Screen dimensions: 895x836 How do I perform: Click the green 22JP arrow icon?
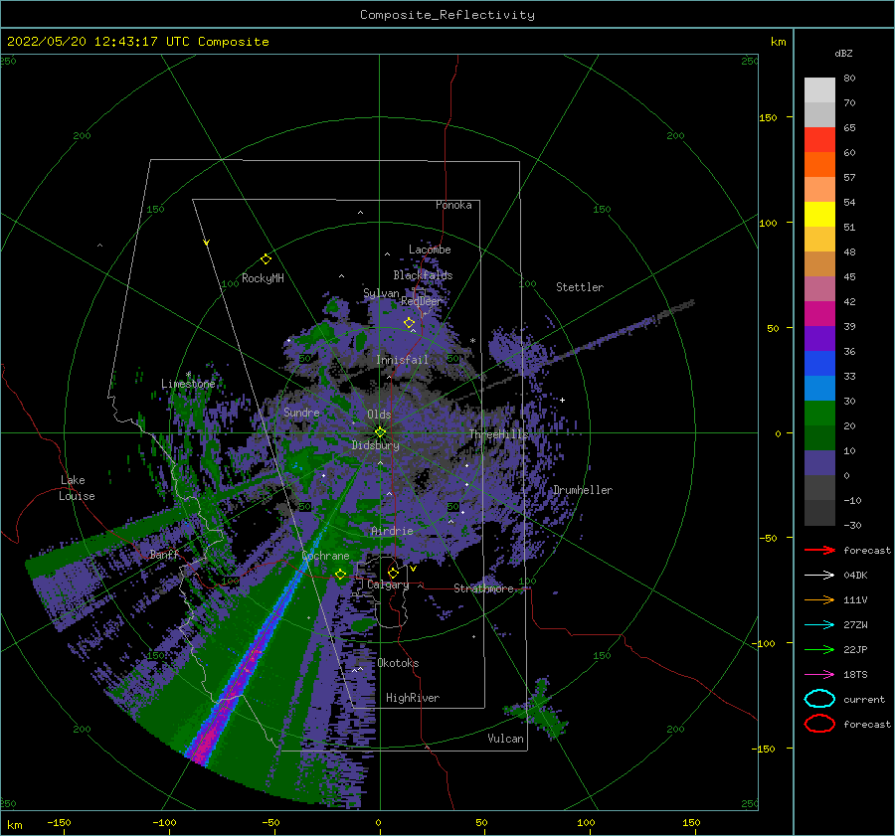pos(819,649)
